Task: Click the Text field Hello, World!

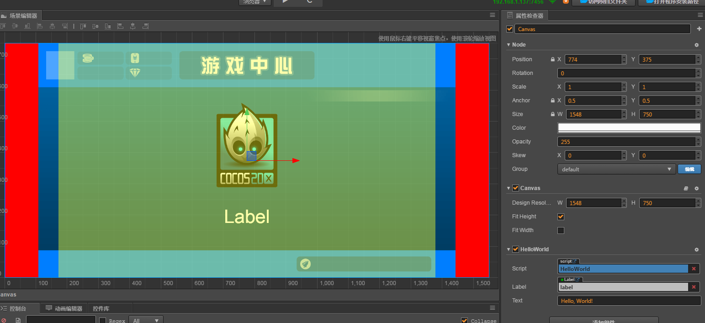Action: click(x=629, y=301)
